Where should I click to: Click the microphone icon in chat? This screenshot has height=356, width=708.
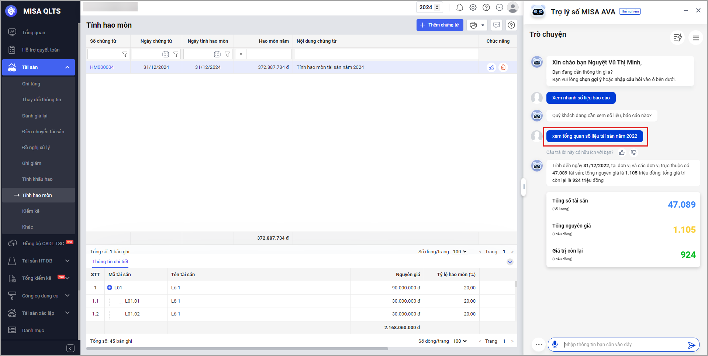[x=555, y=344]
